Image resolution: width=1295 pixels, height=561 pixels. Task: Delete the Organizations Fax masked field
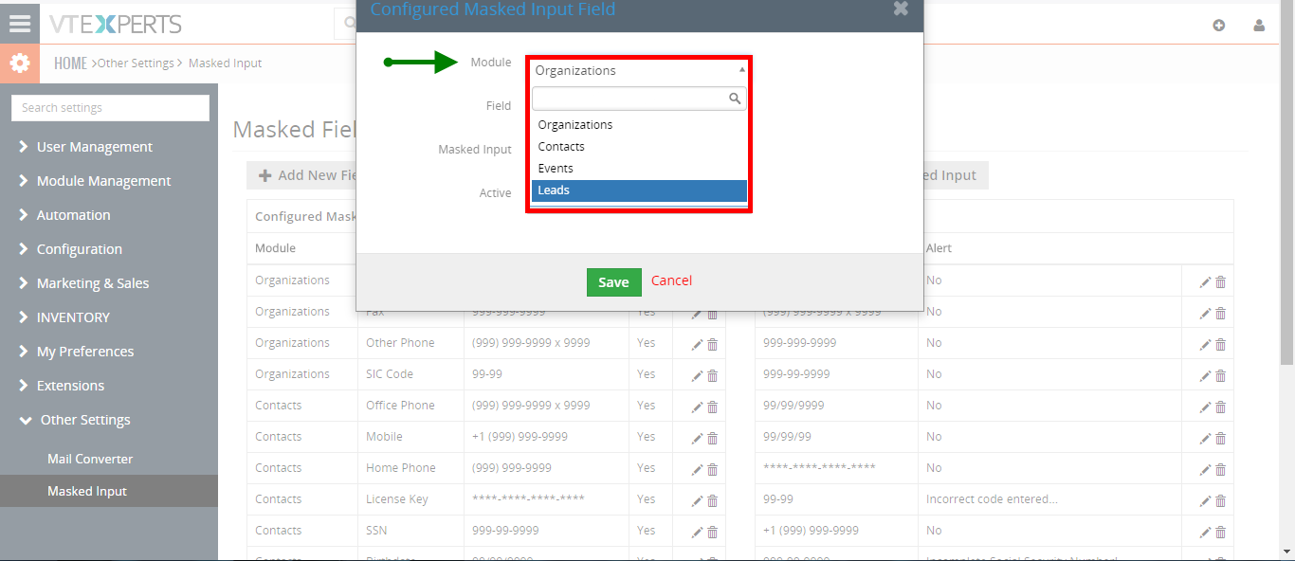pyautogui.click(x=713, y=314)
